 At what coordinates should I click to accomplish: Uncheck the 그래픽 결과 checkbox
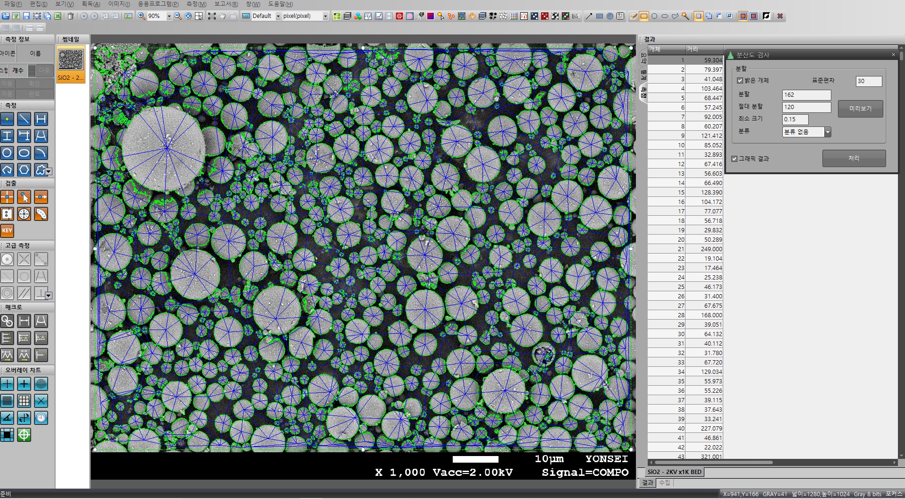tap(735, 159)
